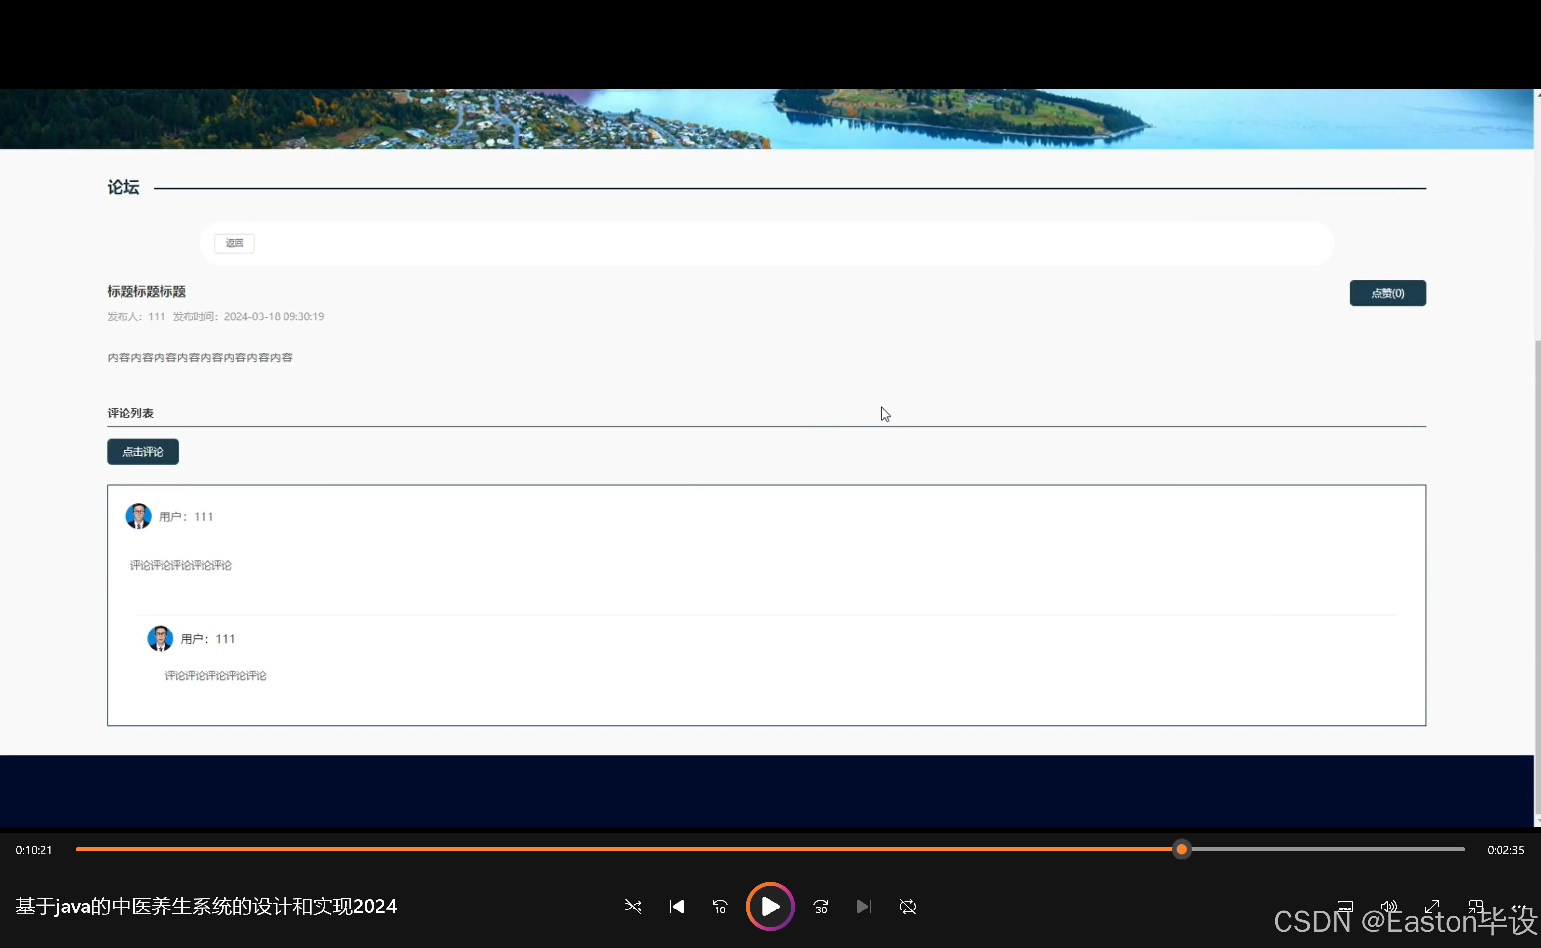This screenshot has height=948, width=1541.
Task: Click first commenter's avatar photo
Action: click(x=138, y=516)
